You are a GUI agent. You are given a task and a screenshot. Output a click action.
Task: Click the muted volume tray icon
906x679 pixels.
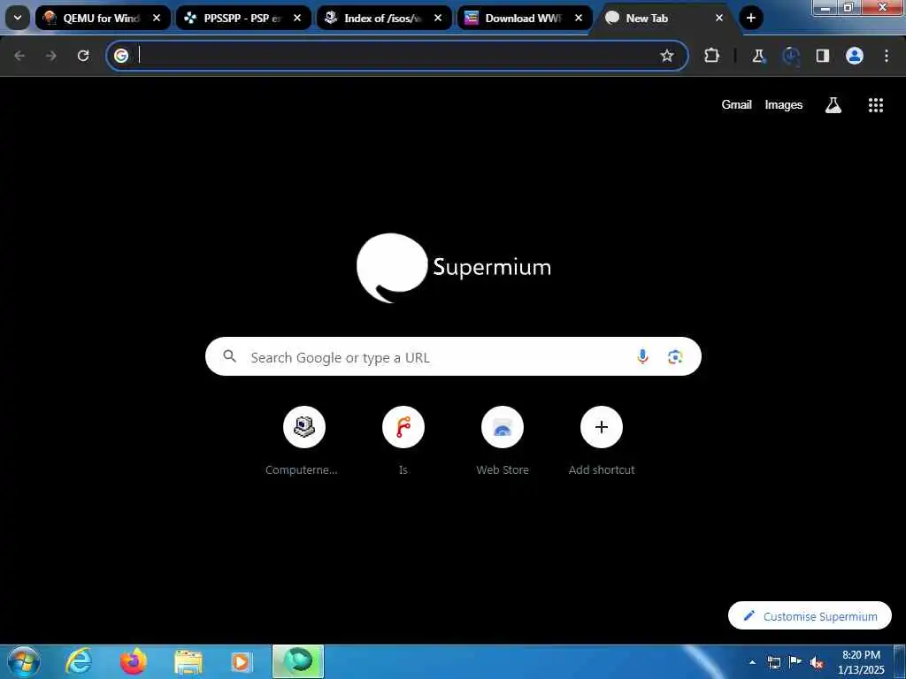[817, 663]
